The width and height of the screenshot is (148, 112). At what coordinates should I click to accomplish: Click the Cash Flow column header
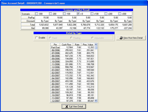coord(66,44)
